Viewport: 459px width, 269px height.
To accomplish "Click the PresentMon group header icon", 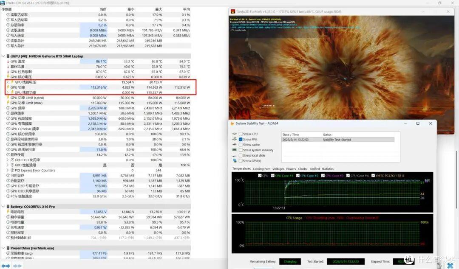I will [8, 248].
